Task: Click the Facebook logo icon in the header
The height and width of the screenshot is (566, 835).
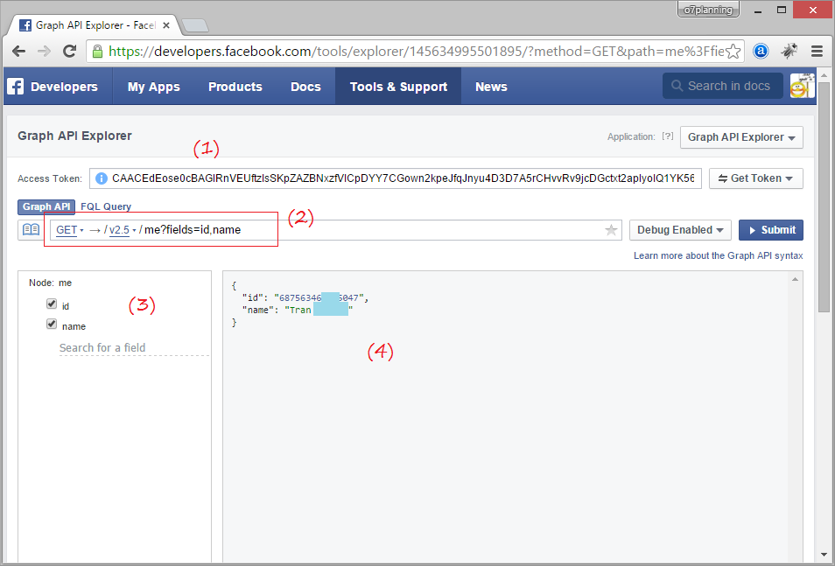Action: click(16, 87)
